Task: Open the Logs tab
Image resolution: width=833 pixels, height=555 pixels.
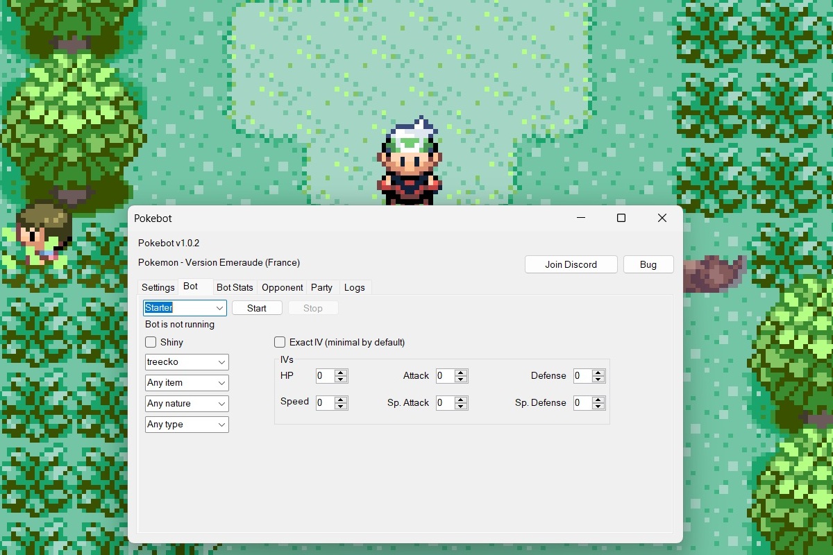Action: [x=355, y=287]
